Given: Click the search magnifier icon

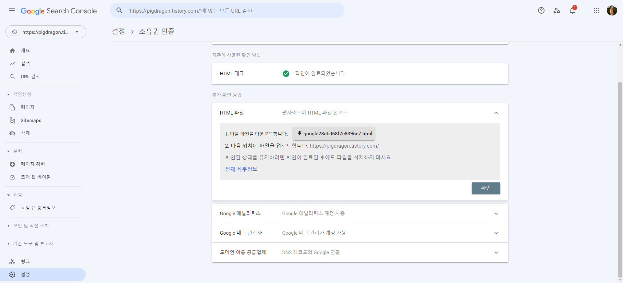Looking at the screenshot, I should click(x=119, y=10).
